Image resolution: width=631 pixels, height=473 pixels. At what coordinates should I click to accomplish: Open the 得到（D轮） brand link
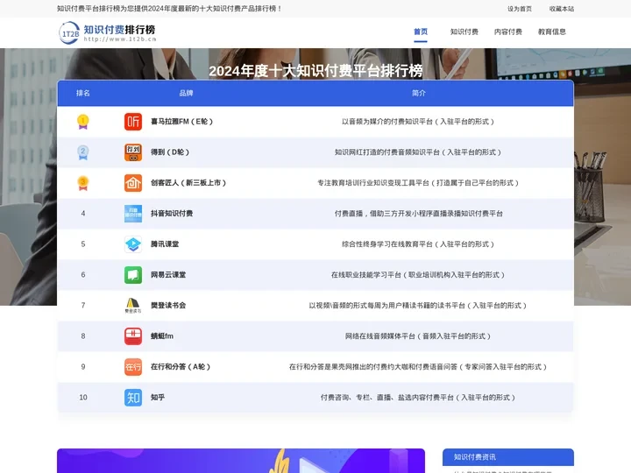pyautogui.click(x=170, y=152)
